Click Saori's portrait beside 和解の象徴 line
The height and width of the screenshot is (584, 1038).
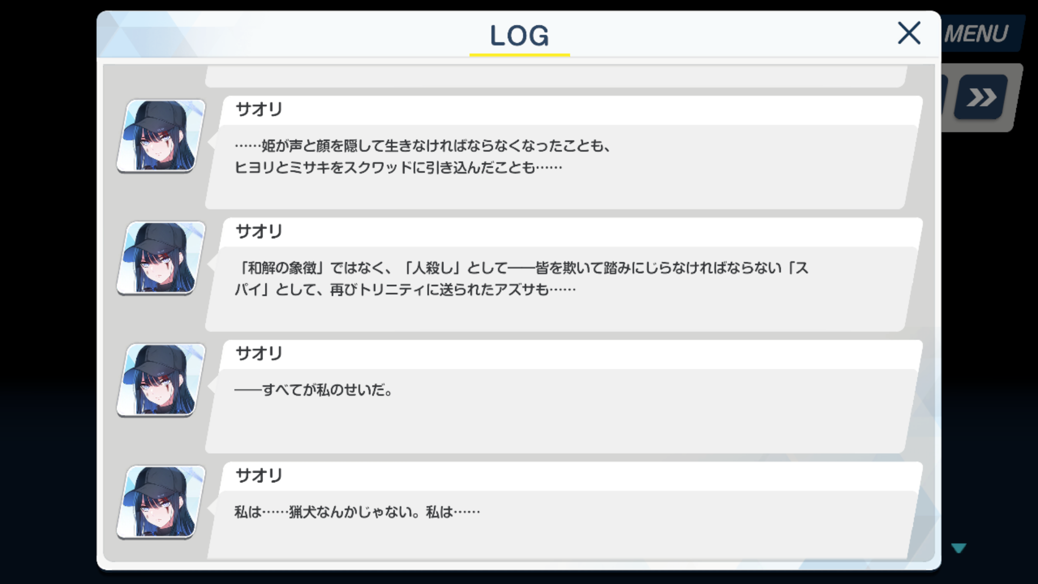point(161,258)
